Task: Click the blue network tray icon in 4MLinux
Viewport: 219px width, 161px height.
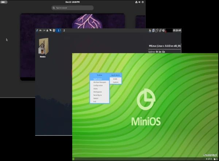Action: [153, 30]
